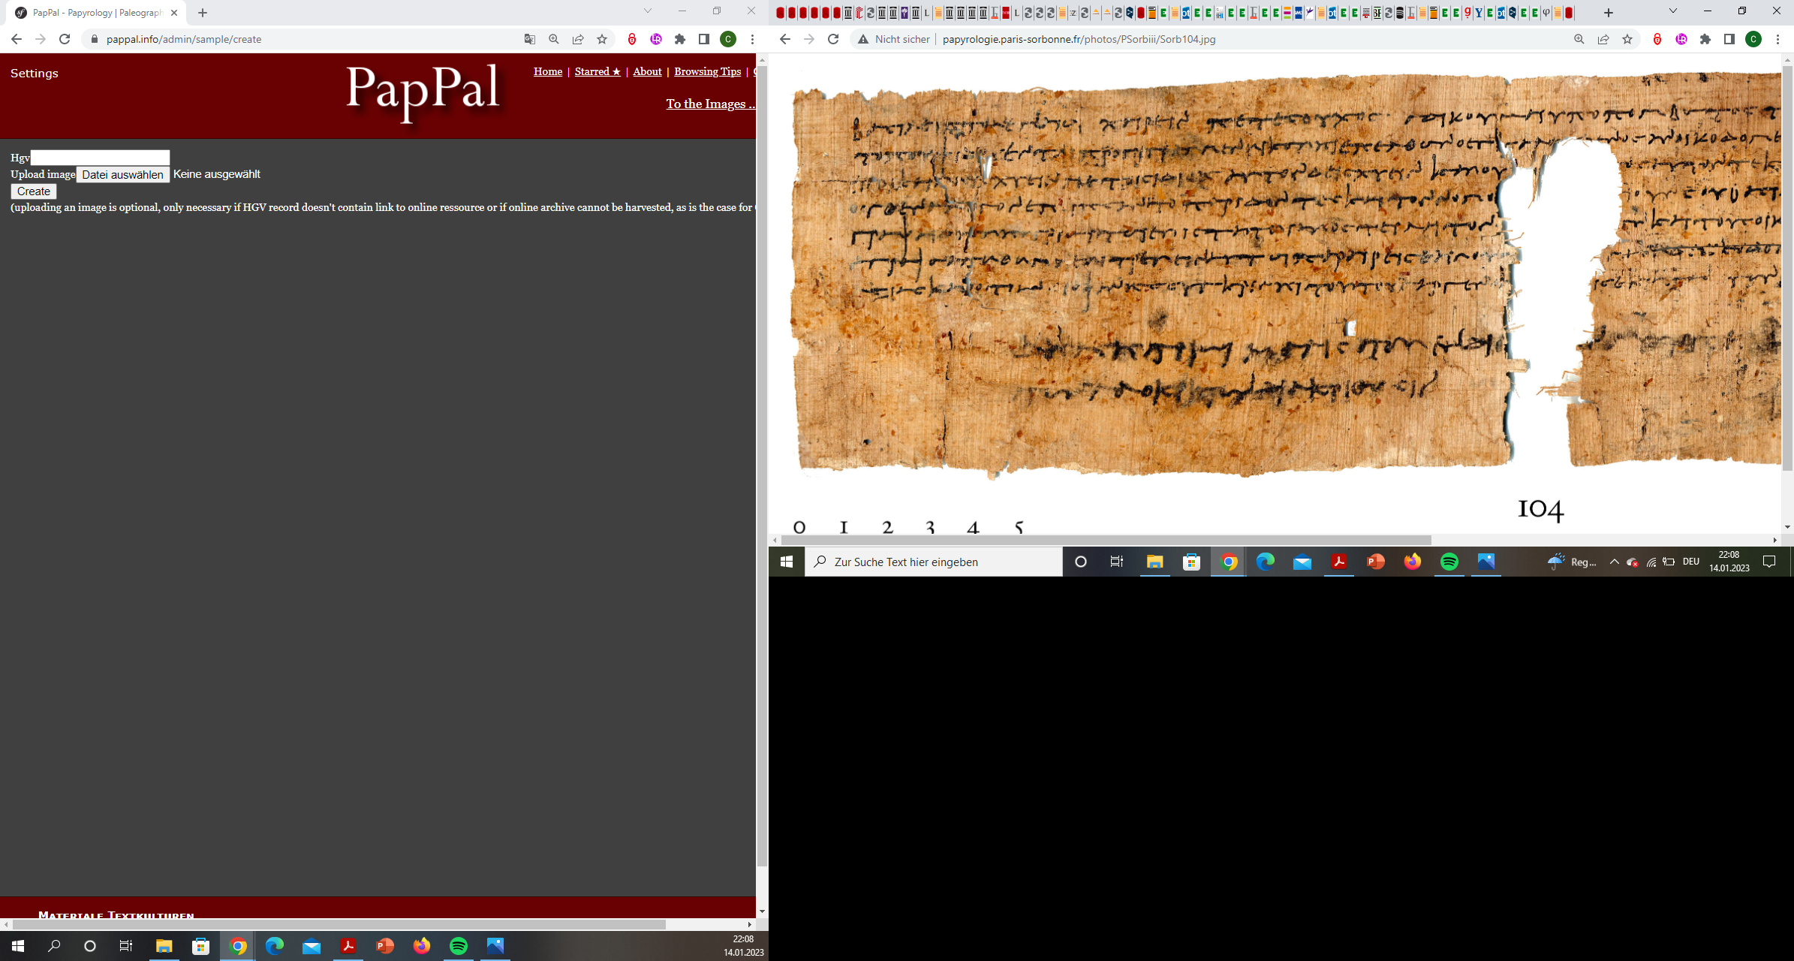Screen dimensions: 1794x961
Task: Open Firefox from the bottom taskbar
Action: [422, 946]
